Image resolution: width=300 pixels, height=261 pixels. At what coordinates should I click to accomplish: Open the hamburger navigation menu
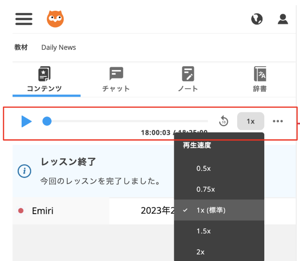tap(24, 19)
